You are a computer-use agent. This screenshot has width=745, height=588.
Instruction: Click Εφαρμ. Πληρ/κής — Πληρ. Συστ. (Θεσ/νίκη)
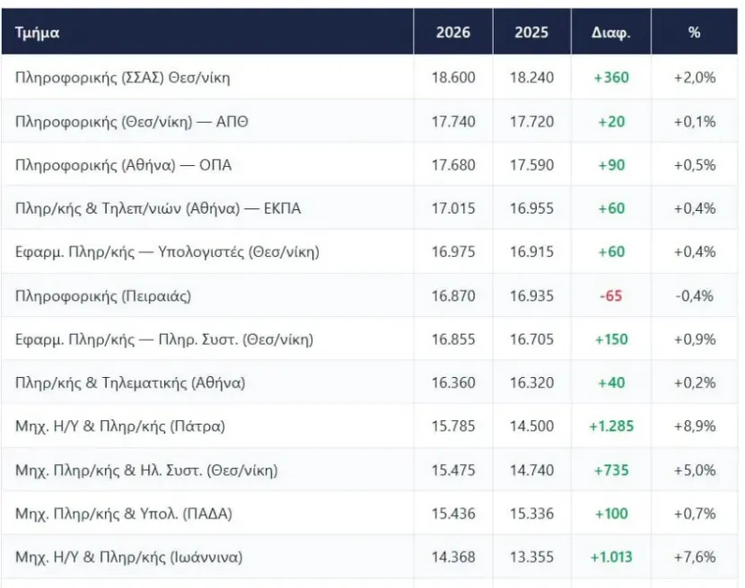pyautogui.click(x=164, y=339)
